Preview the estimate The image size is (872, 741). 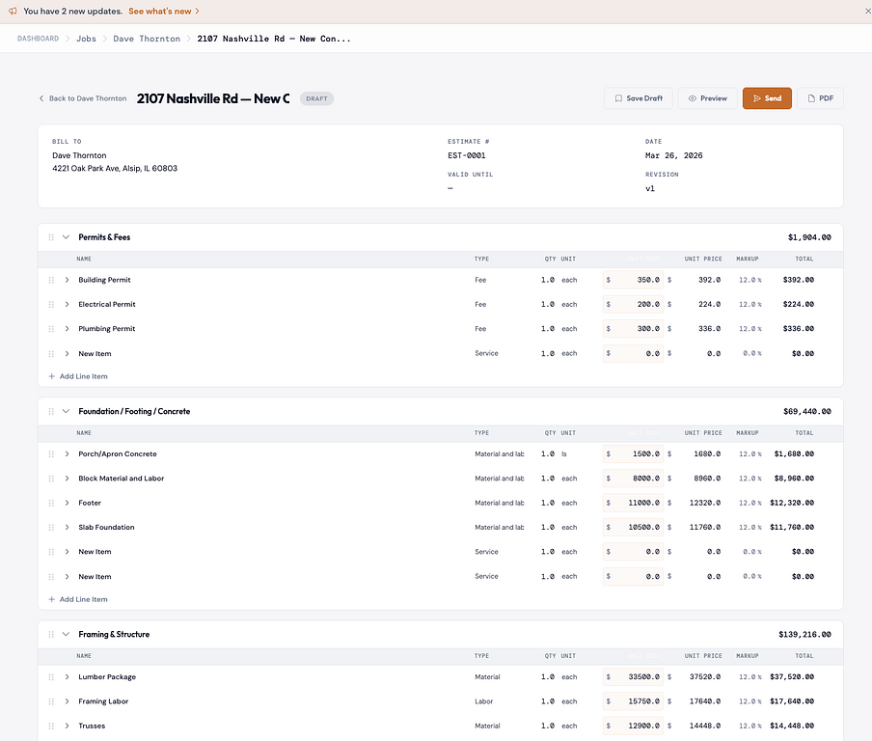pos(707,98)
